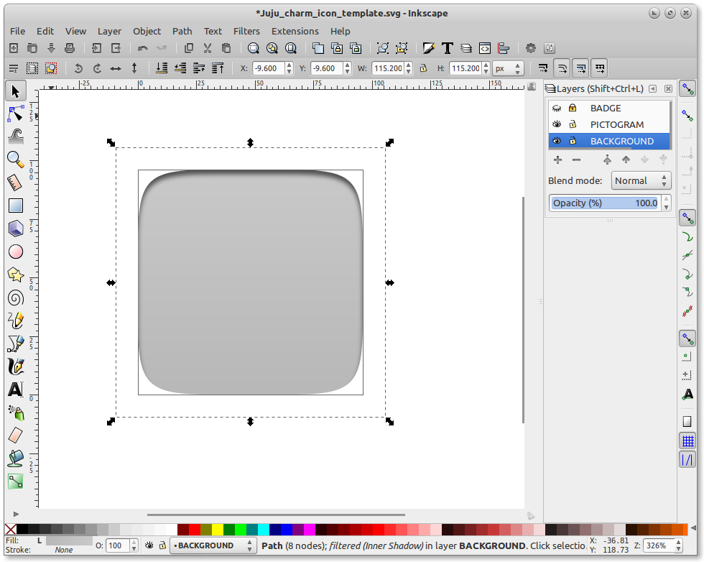The height and width of the screenshot is (562, 704).
Task: Select the PICTOGRAM layer name
Action: [x=616, y=124]
